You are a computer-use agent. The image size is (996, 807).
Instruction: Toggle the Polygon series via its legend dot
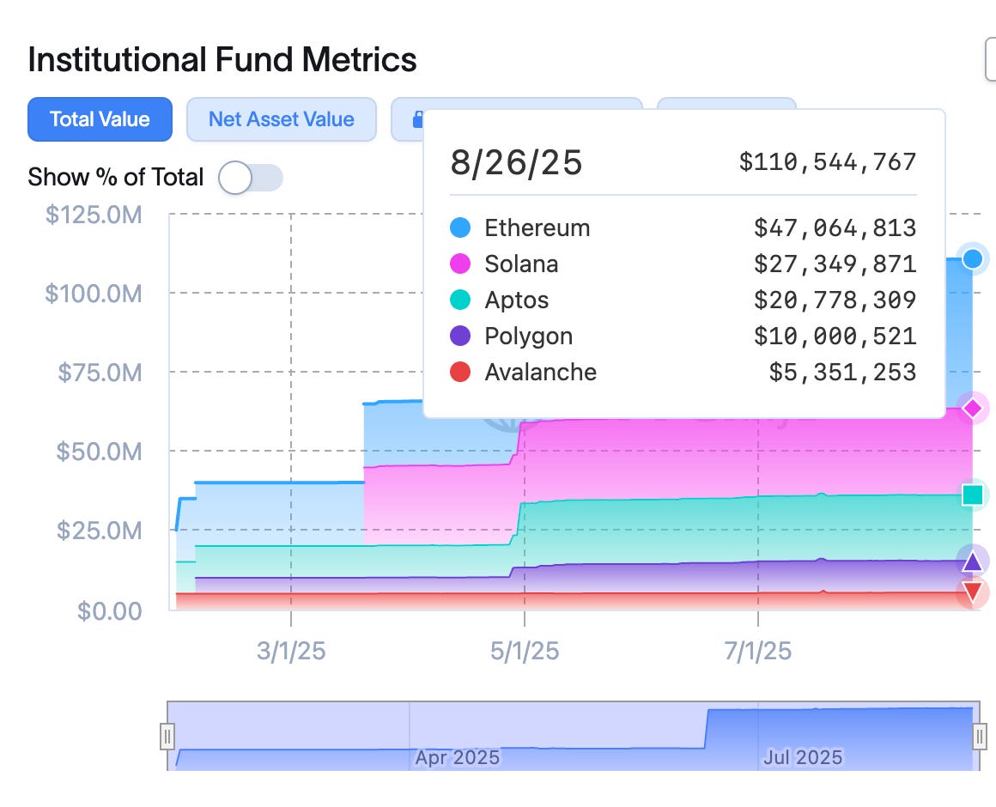tap(459, 336)
